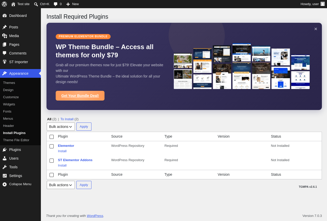Open the bottom Bulk actions dropdown
327x221 pixels.
[61, 185]
